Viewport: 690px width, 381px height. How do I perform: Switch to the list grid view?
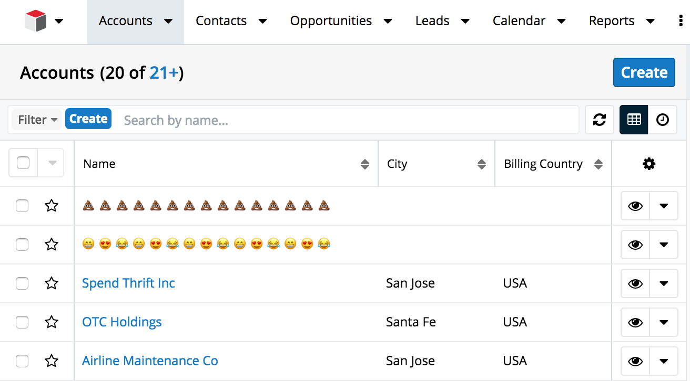(634, 120)
